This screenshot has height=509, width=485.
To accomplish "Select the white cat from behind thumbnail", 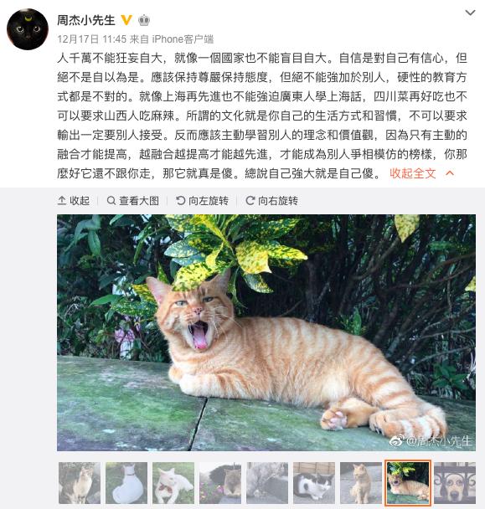I will tap(126, 483).
